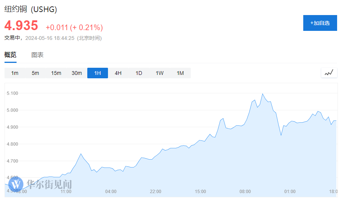Select the 1m timeframe
Screen dimensions: 342x201
15,73
